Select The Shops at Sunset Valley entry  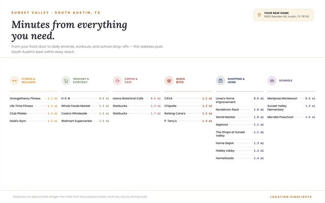click(240, 134)
